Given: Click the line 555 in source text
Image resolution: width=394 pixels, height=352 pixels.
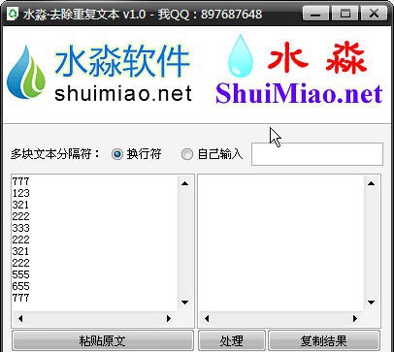Looking at the screenshot, I should (x=21, y=274).
